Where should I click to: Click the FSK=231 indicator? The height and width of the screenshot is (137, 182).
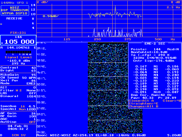coord(18,33)
